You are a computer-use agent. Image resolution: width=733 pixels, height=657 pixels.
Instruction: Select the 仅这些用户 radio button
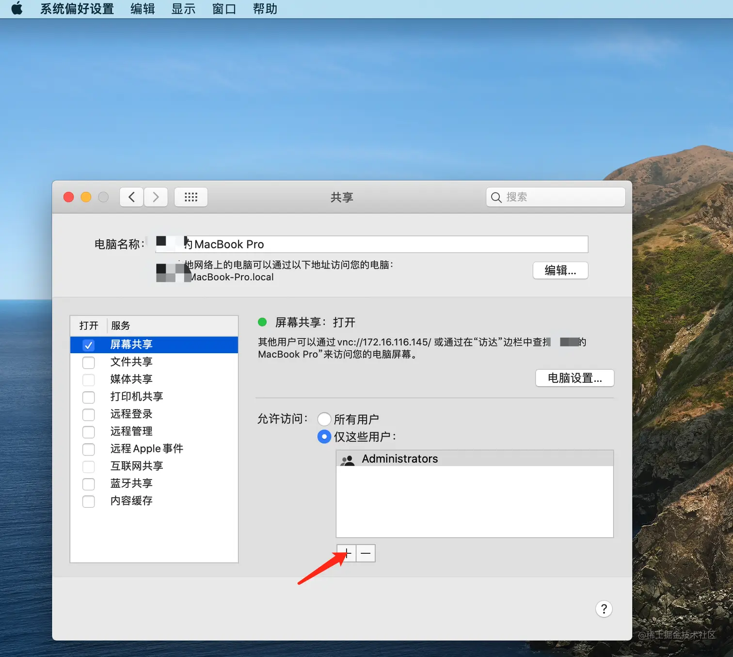324,437
